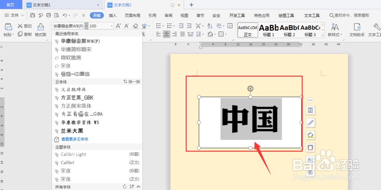Screen dimensions: 381x190
Task: Click the Increase Indent icon
Action: [189, 26]
